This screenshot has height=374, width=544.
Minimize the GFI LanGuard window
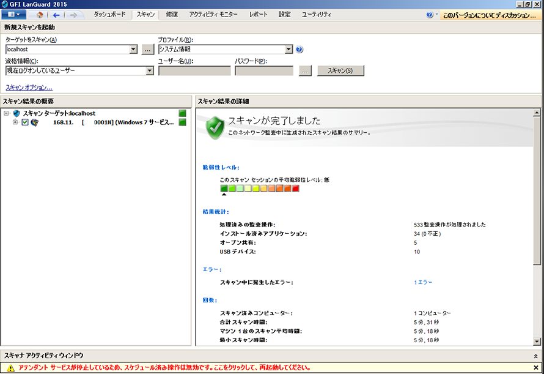pos(520,4)
